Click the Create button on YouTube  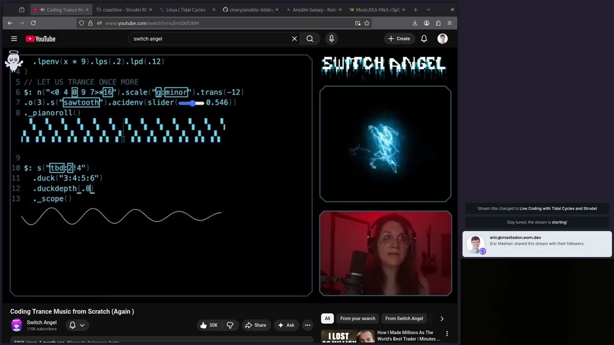[x=399, y=39]
